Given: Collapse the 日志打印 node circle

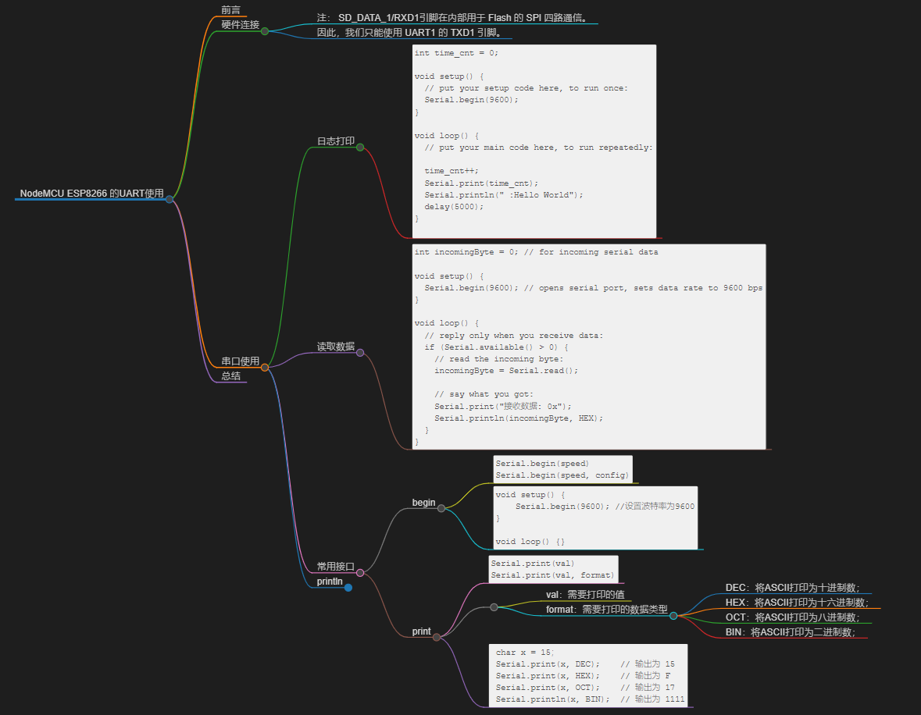Looking at the screenshot, I should coord(360,148).
